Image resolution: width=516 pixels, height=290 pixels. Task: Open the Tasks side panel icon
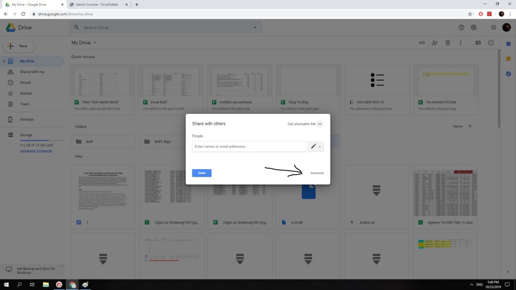click(x=508, y=74)
